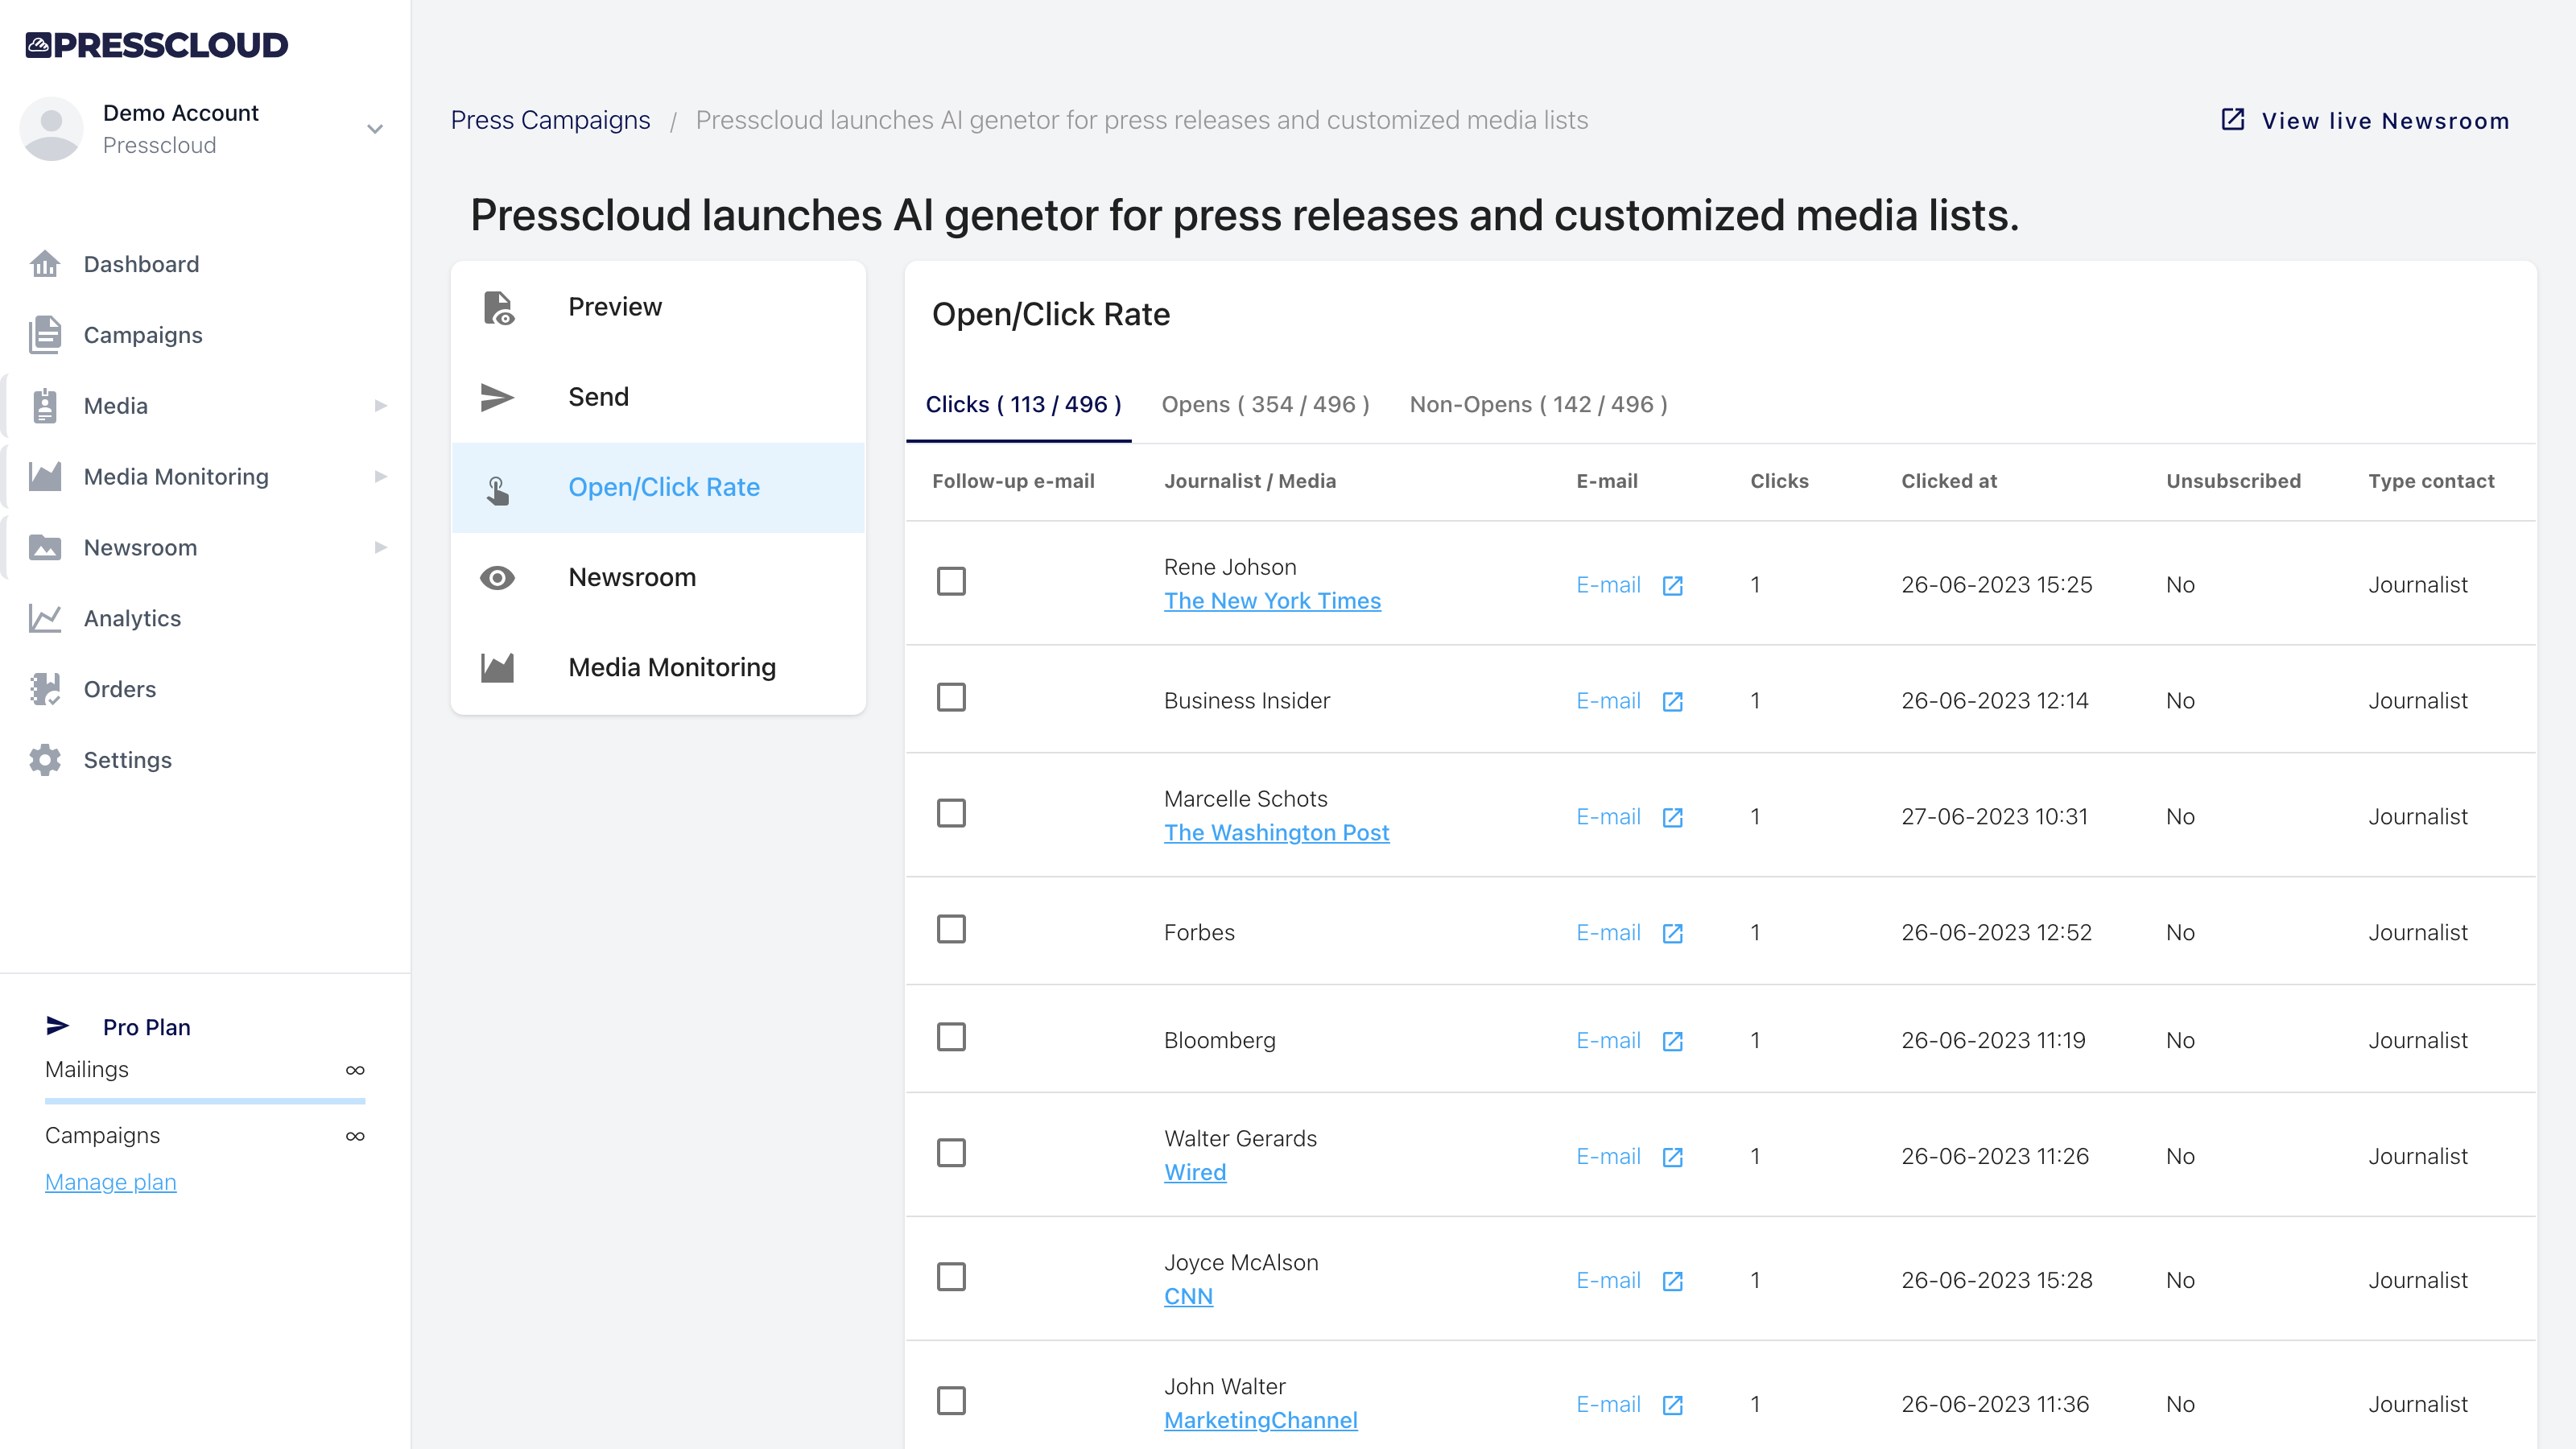Select the Bloomberg row checkbox
The height and width of the screenshot is (1449, 2576).
(x=950, y=1038)
